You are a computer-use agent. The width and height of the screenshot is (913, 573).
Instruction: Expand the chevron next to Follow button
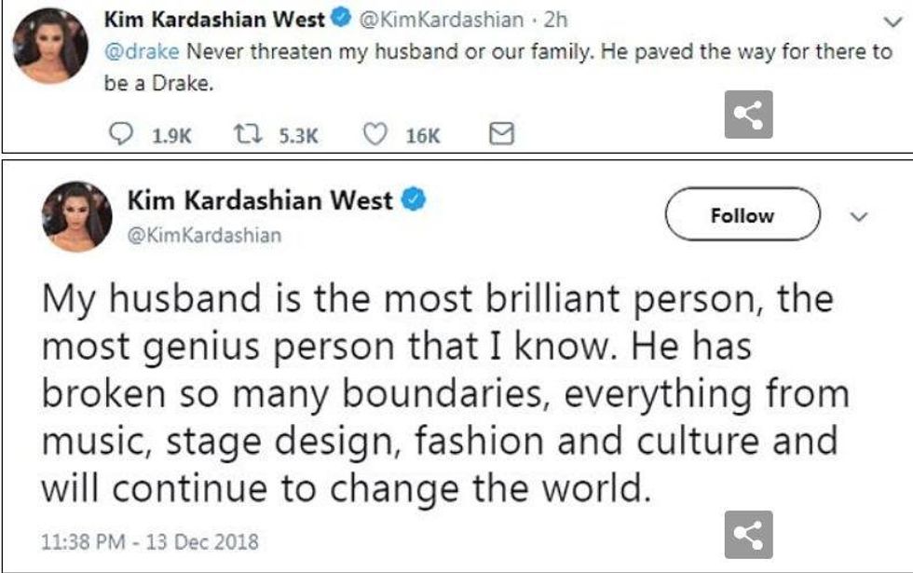click(860, 216)
